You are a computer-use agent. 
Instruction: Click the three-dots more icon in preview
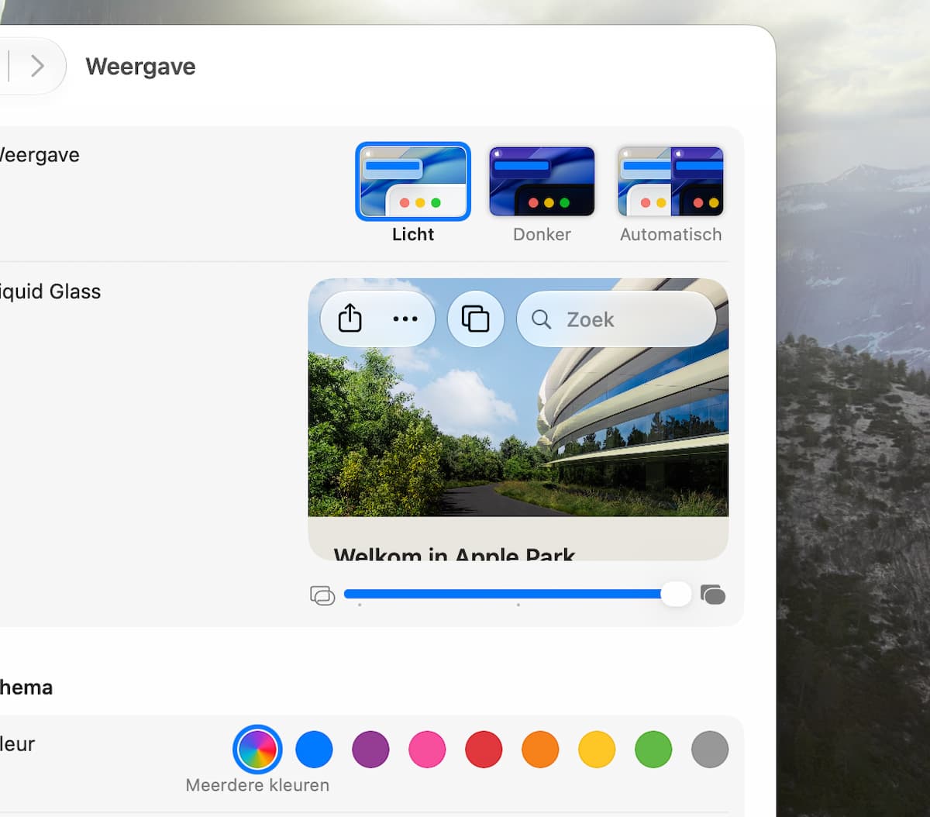tap(405, 319)
